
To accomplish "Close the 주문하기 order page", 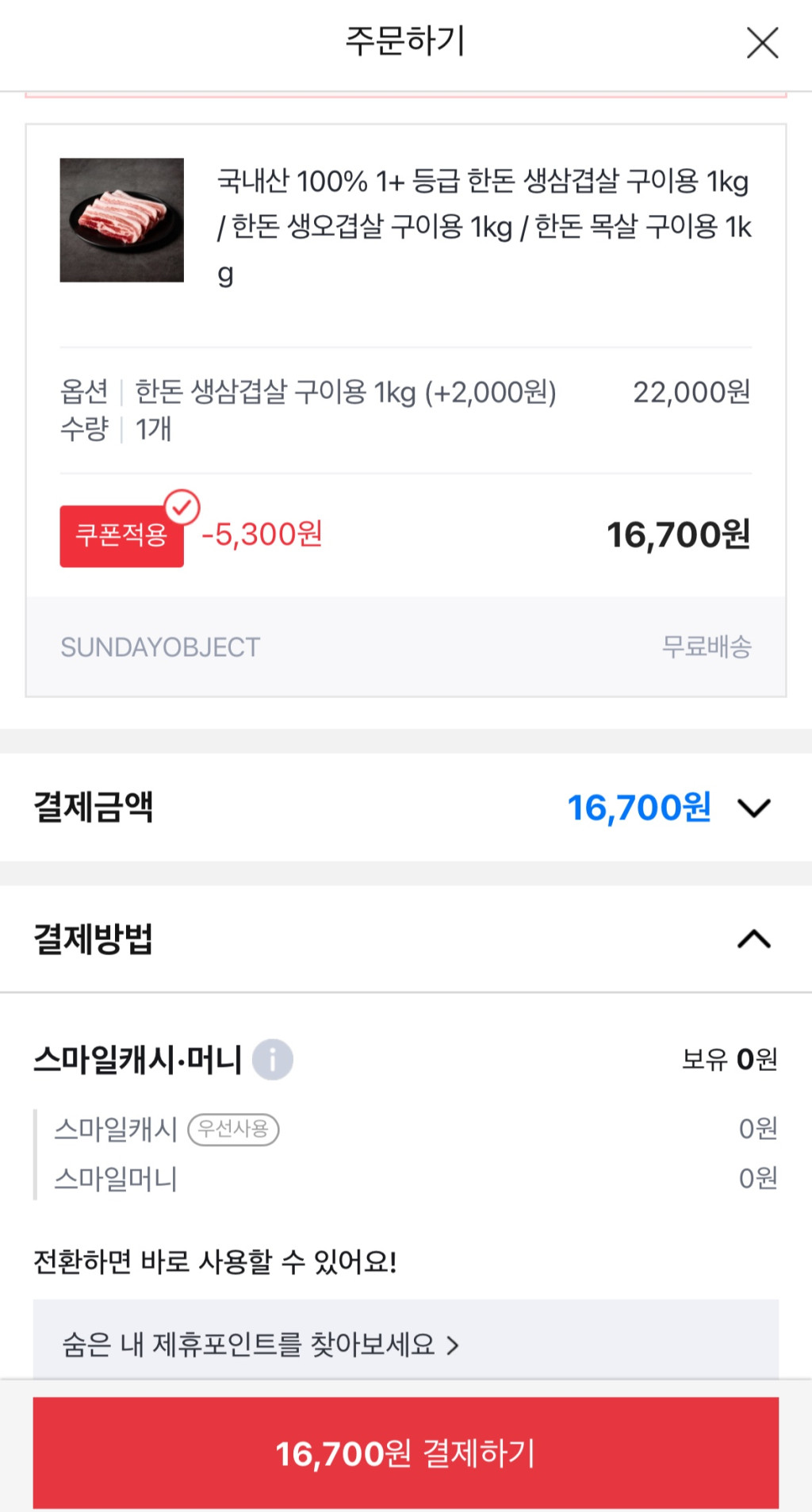I will (x=762, y=43).
